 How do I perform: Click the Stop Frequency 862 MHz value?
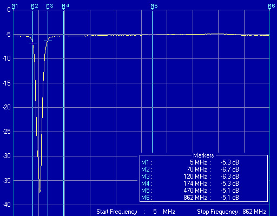tap(254, 212)
